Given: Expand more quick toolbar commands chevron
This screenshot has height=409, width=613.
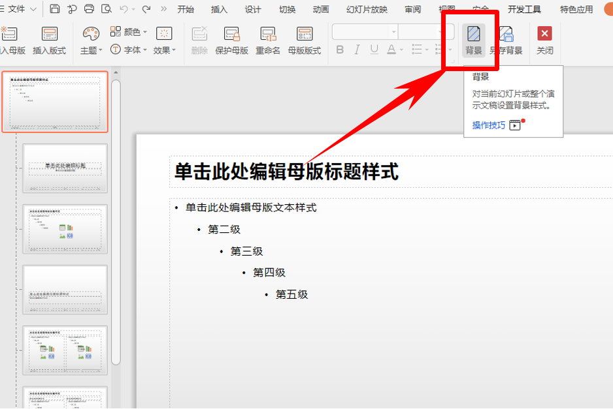Looking at the screenshot, I should coord(163,8).
